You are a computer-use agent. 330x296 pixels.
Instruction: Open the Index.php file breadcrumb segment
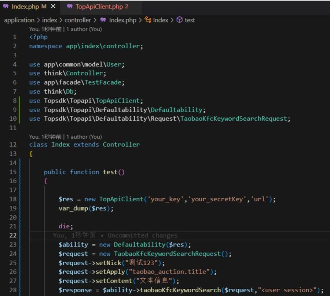122,20
